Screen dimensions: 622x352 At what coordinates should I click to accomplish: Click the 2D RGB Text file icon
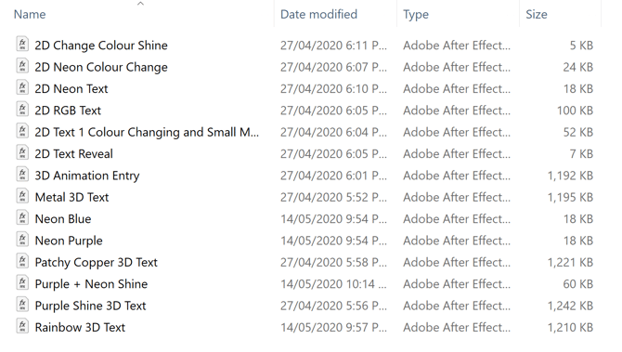pyautogui.click(x=22, y=110)
